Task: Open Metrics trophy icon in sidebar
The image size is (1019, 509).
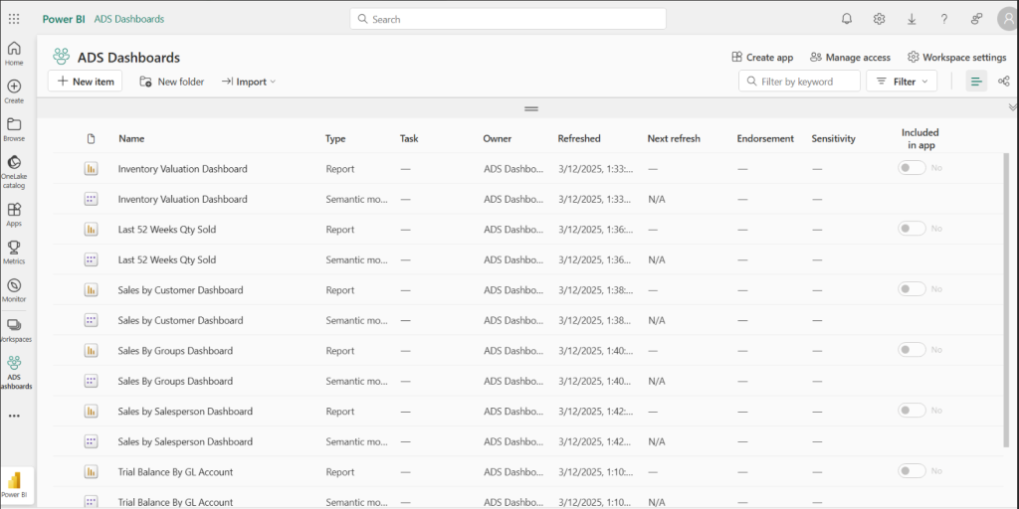Action: point(14,252)
